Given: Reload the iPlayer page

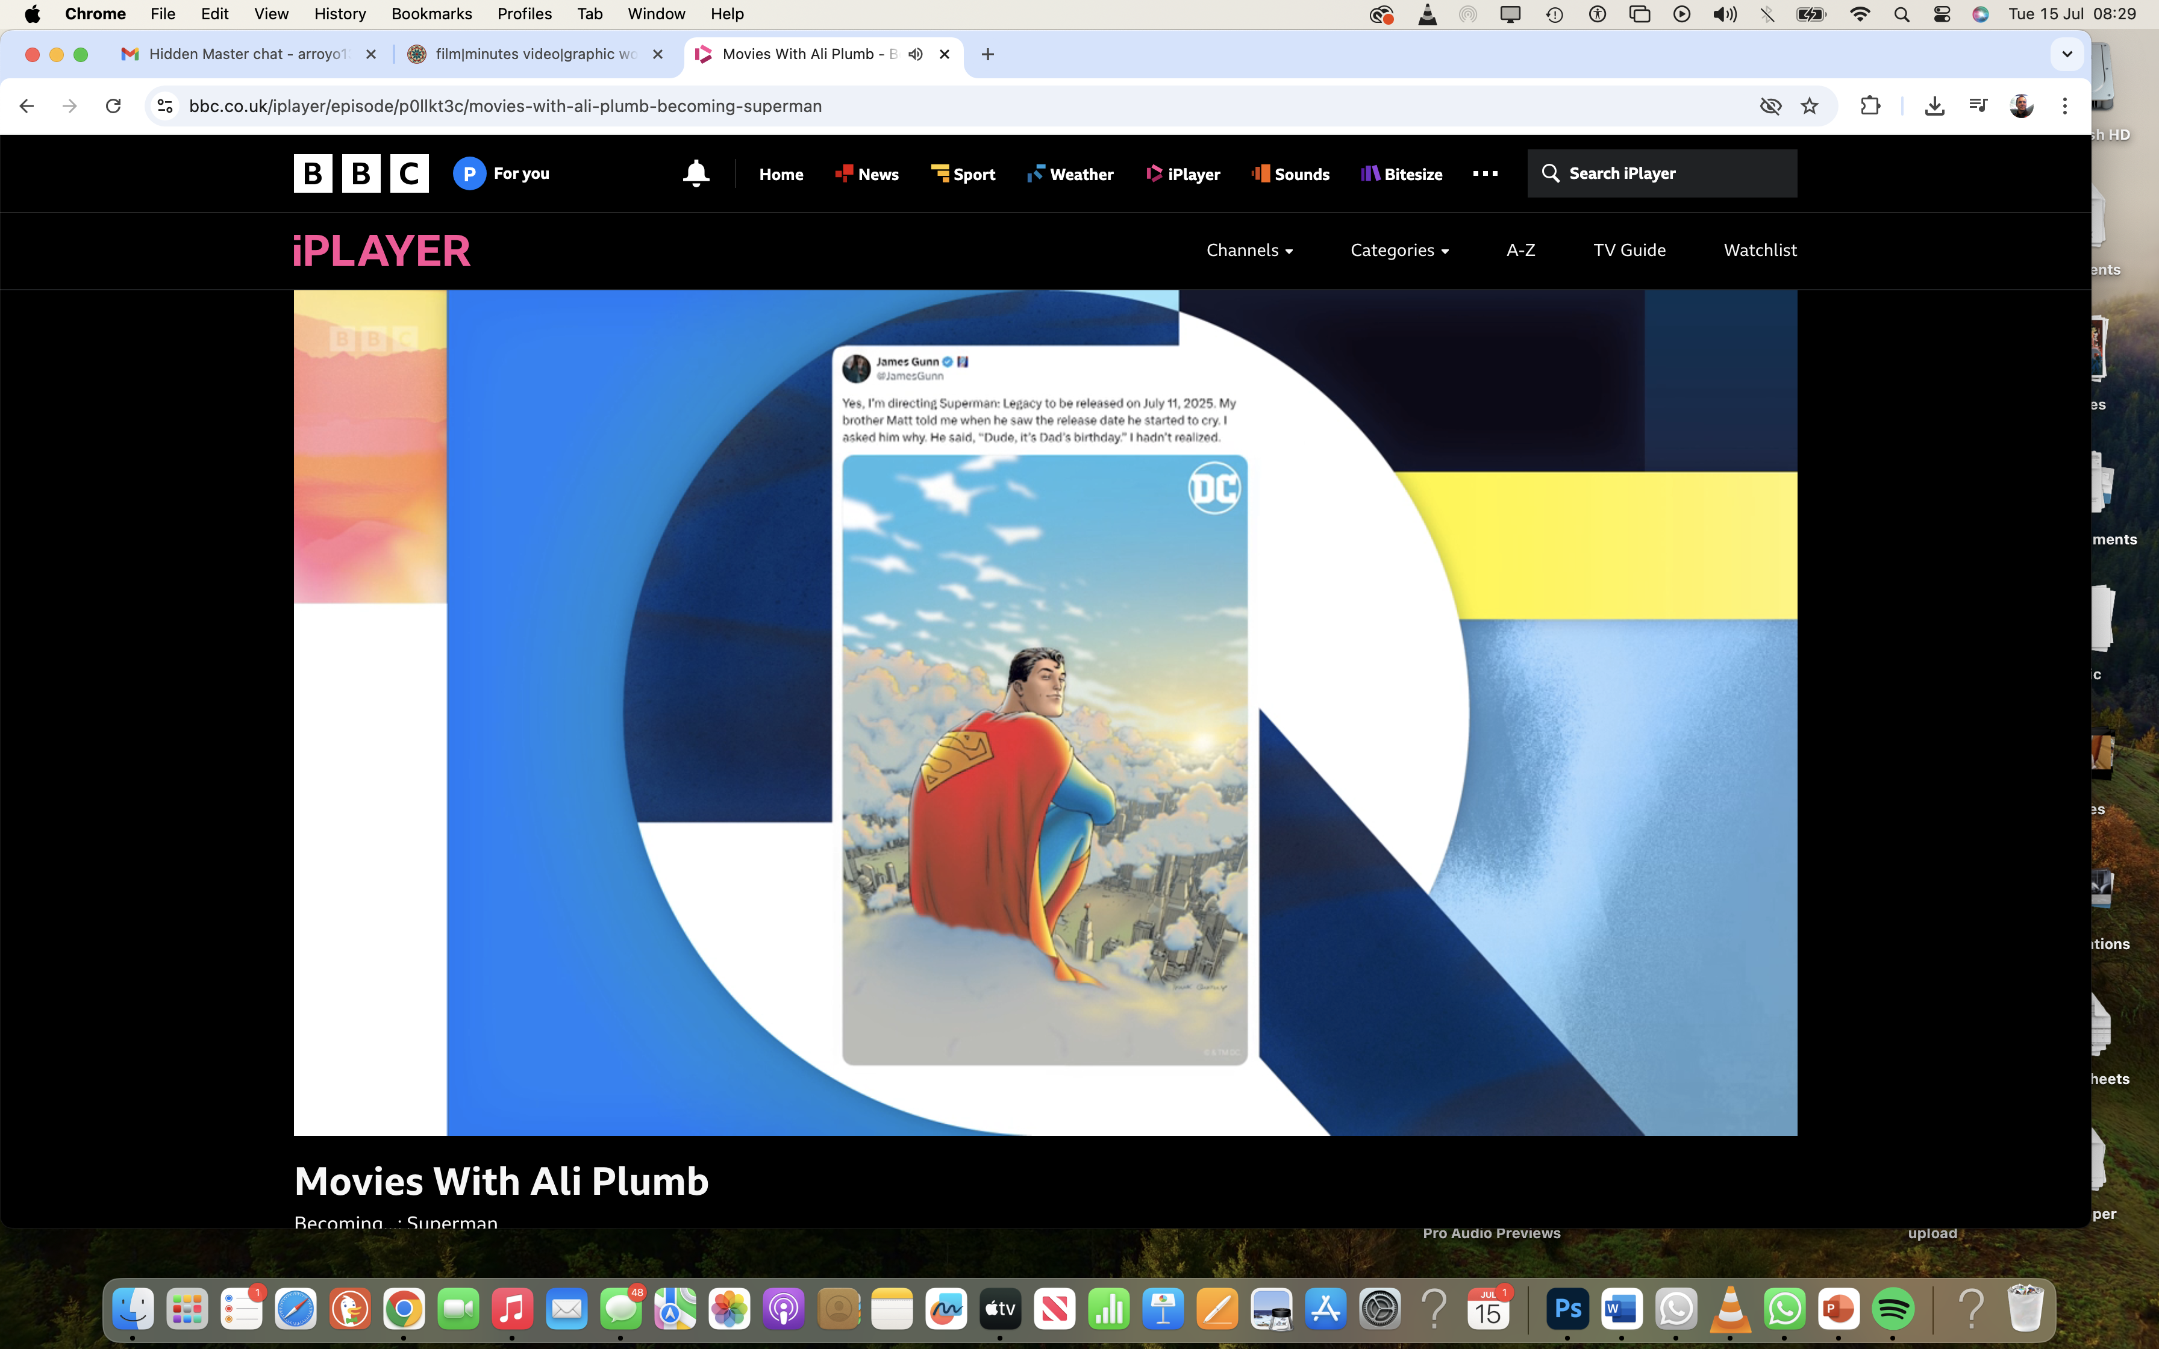Looking at the screenshot, I should 113,106.
